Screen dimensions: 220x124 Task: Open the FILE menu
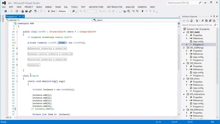coord(4,7)
